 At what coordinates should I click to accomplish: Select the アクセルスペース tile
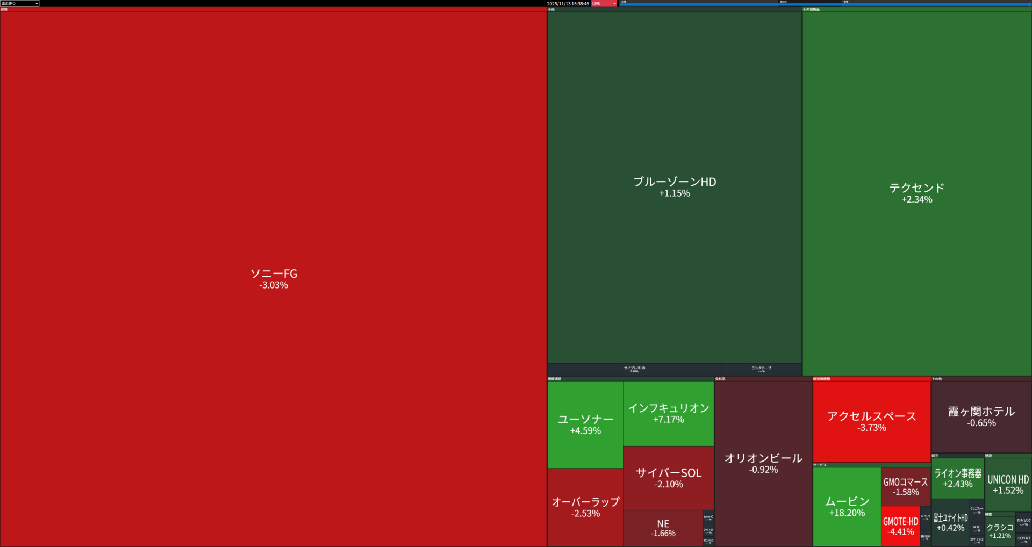pos(871,421)
